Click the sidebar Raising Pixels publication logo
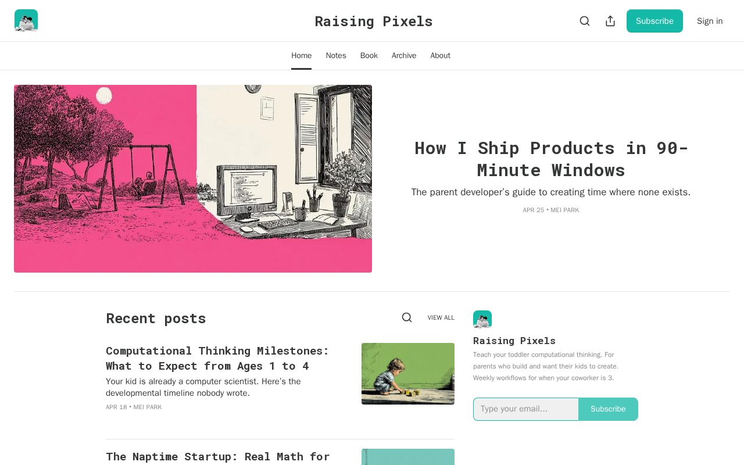Image resolution: width=744 pixels, height=465 pixels. point(482,320)
